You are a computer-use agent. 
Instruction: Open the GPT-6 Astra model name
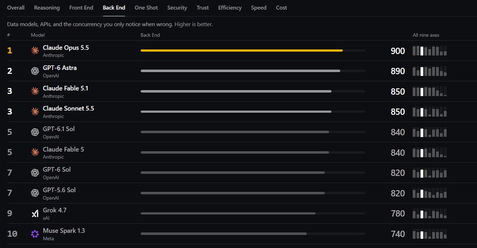coord(60,68)
